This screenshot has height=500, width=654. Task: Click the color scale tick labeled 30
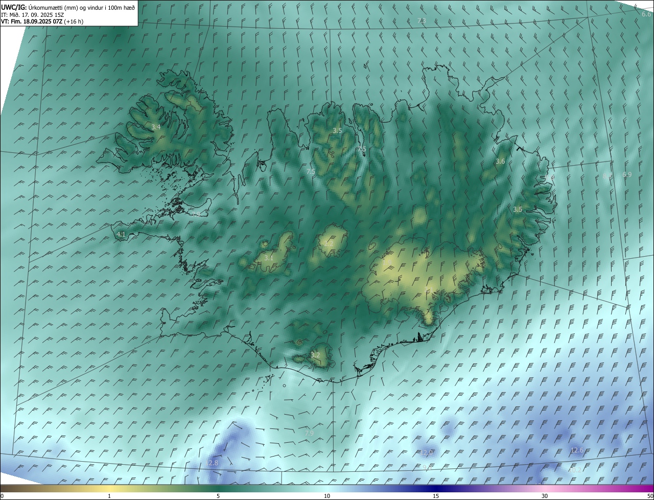[545, 496]
